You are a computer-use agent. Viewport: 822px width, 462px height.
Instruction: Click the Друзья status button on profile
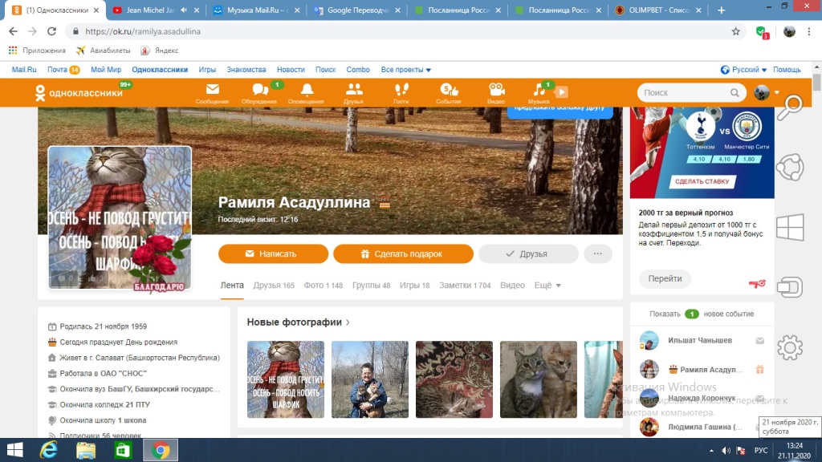coord(528,253)
